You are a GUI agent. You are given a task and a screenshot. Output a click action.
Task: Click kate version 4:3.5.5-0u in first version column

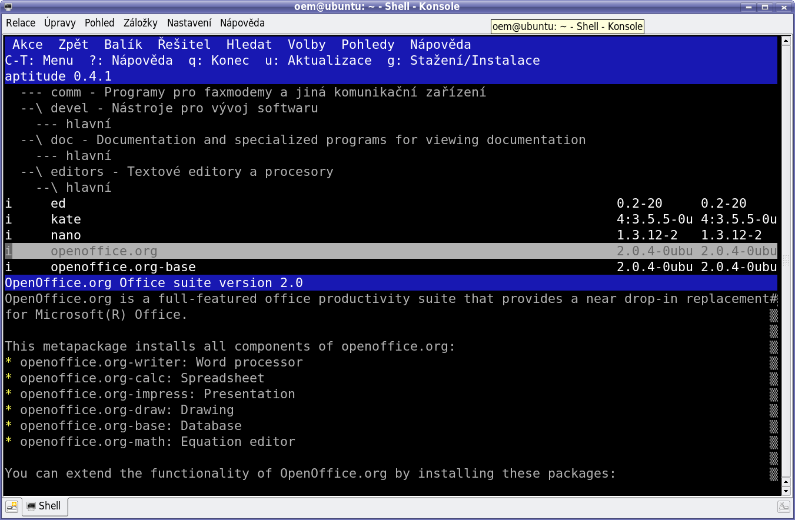[x=655, y=219]
